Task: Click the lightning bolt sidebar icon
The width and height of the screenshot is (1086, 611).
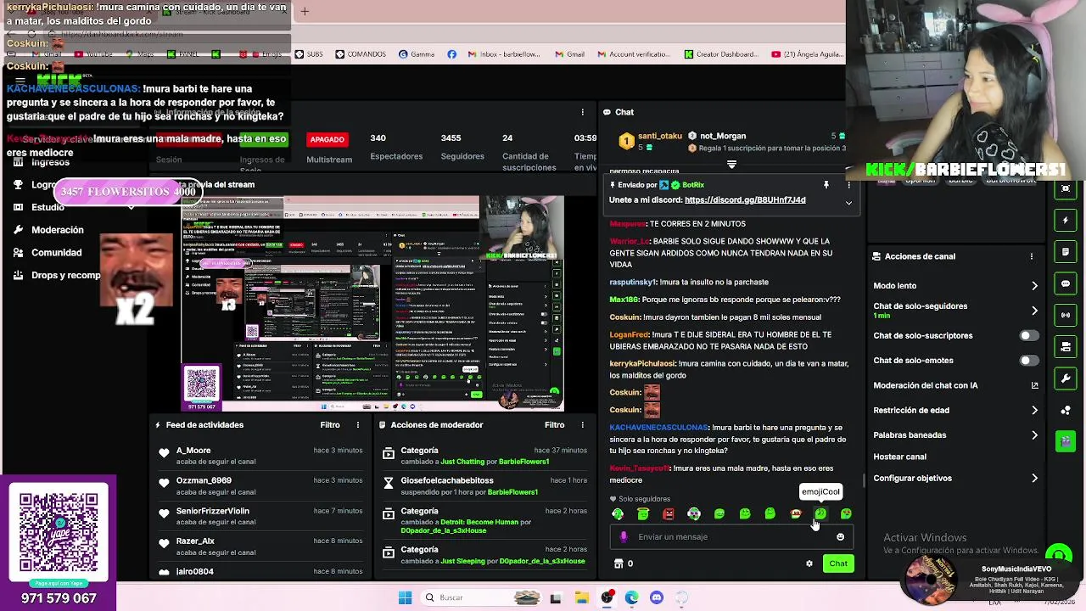Action: [x=1066, y=221]
